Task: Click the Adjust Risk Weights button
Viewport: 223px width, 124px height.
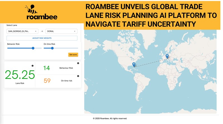Action: (x=42, y=38)
